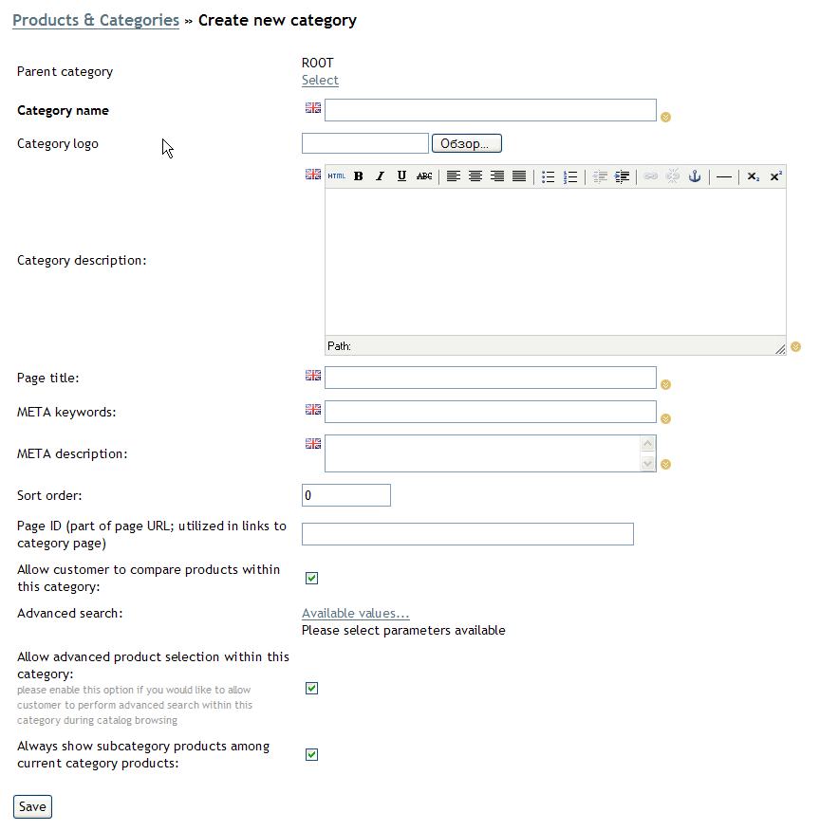Apply superscript formatting
Viewport: 820px width, 831px height.
click(775, 176)
